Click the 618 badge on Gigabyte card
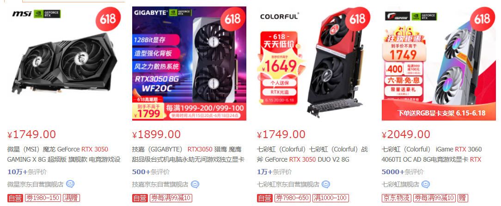The image size is (501, 206). point(232,19)
